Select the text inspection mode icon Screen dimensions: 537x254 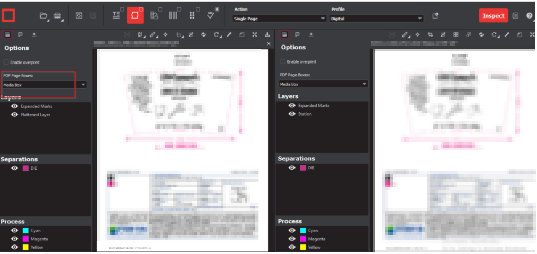116,16
